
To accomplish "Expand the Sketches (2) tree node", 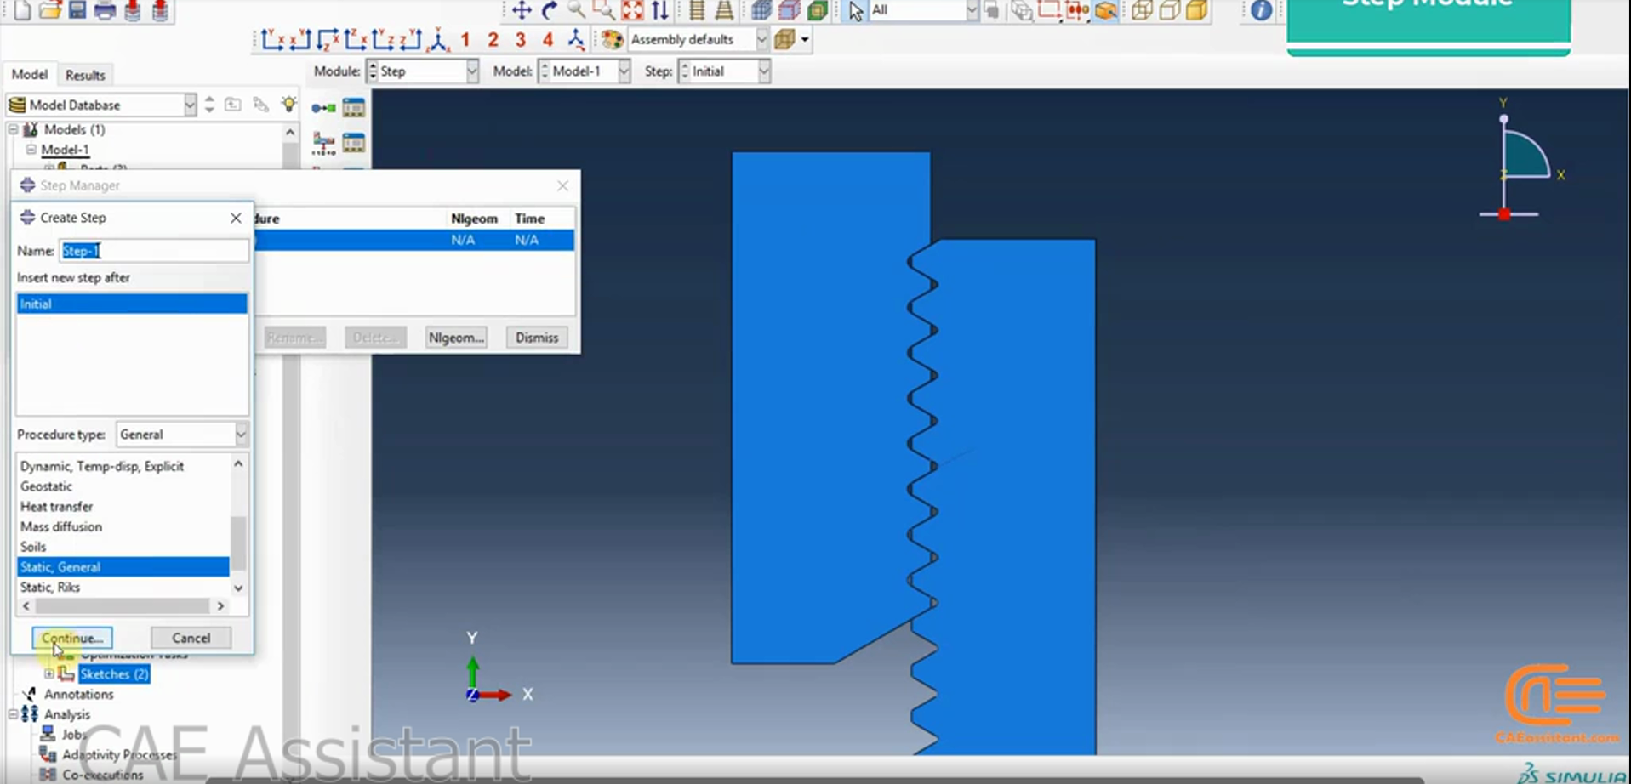I will [x=48, y=673].
